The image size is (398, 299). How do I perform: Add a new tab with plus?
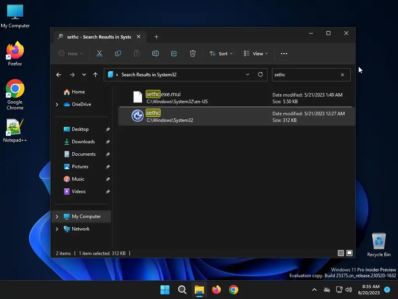click(156, 37)
